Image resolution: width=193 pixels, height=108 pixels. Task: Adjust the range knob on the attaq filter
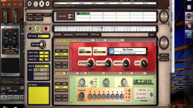[x=106, y=81]
